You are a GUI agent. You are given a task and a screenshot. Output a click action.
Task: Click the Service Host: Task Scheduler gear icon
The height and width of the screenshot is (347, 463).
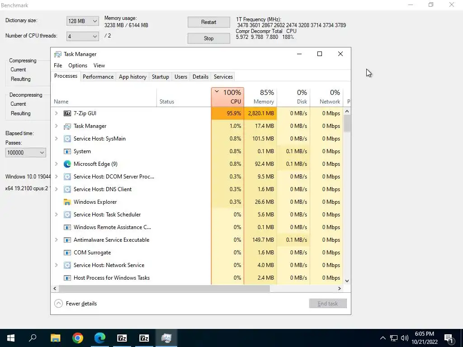click(x=67, y=215)
